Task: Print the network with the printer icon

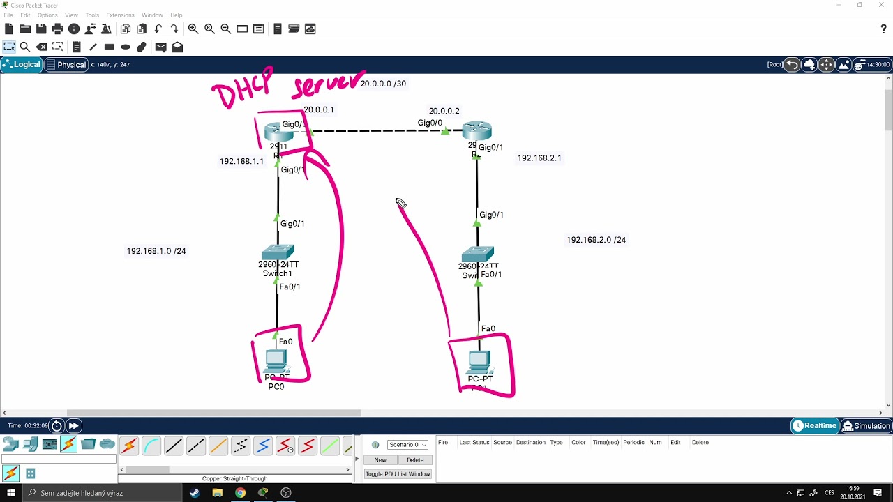Action: [57, 29]
